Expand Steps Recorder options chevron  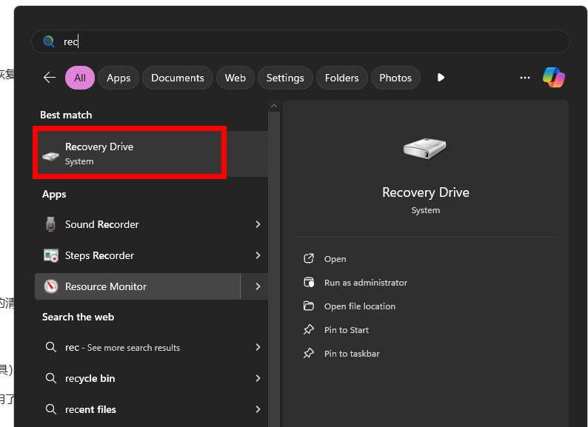[x=258, y=255]
